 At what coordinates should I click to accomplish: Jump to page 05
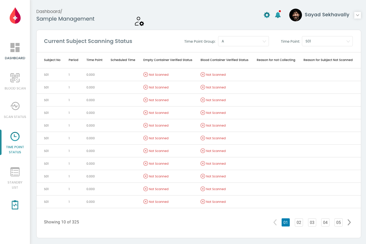(x=339, y=222)
